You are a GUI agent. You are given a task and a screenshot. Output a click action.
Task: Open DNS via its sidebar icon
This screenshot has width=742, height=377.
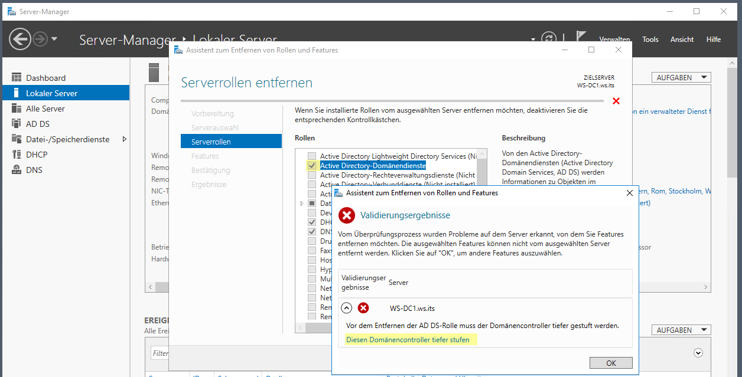pyautogui.click(x=16, y=170)
